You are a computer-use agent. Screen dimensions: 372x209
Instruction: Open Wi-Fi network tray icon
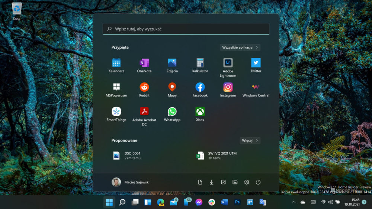323,202
